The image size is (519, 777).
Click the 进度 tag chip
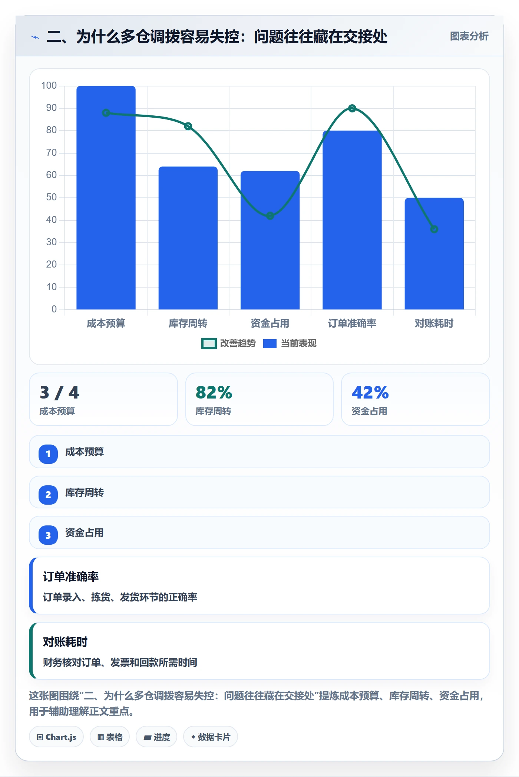(x=156, y=737)
